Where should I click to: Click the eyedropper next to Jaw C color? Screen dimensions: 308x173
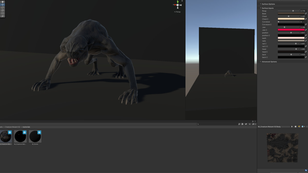click(306, 30)
